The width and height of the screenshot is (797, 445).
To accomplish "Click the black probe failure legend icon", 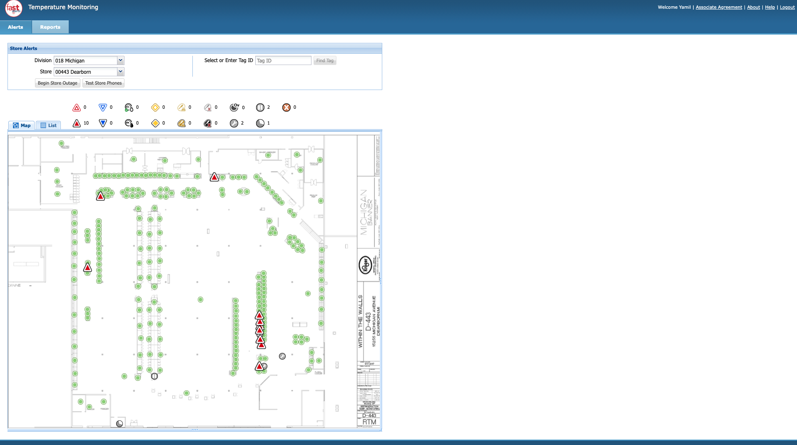I will pyautogui.click(x=208, y=123).
